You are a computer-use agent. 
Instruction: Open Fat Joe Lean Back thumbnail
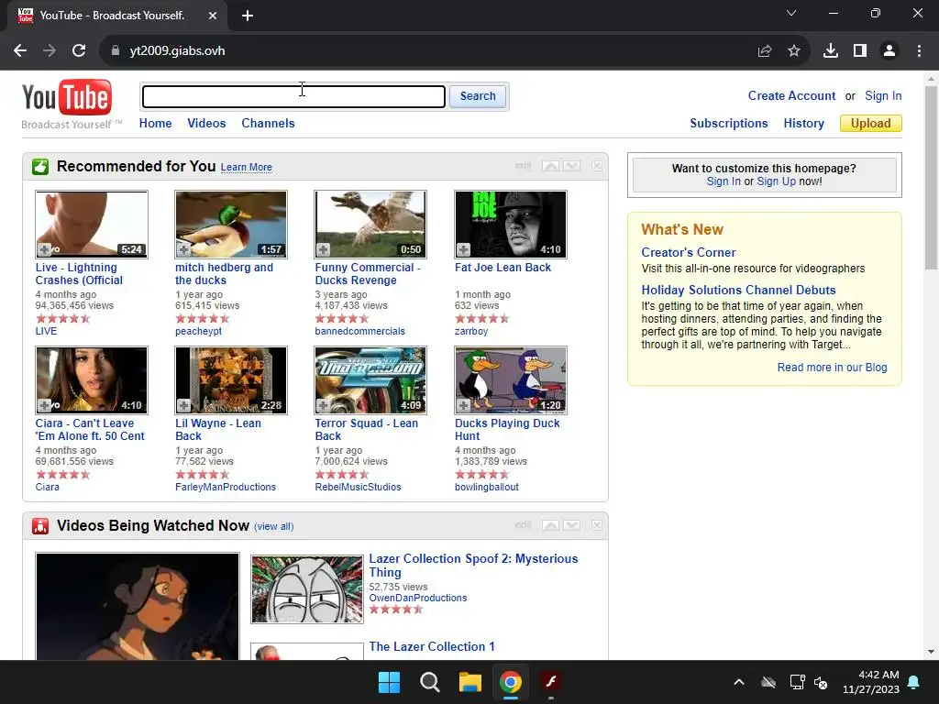[x=510, y=225]
